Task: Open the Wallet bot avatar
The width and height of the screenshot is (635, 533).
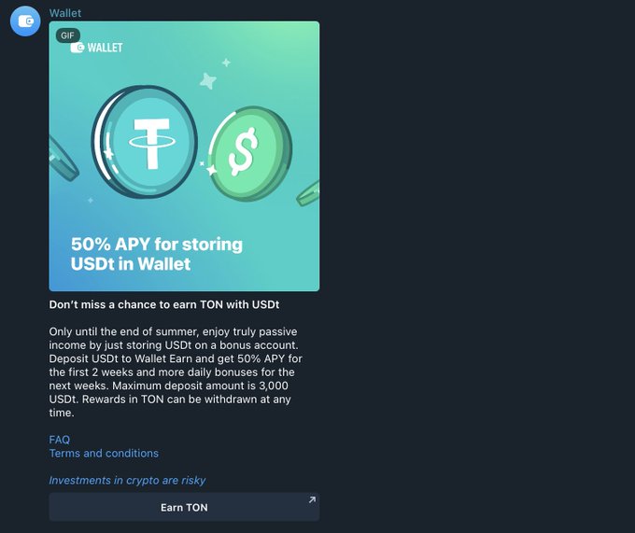Action: (25, 21)
